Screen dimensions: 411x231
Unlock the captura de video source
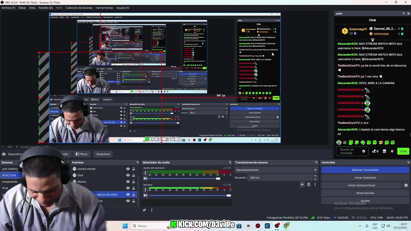pos(133,194)
